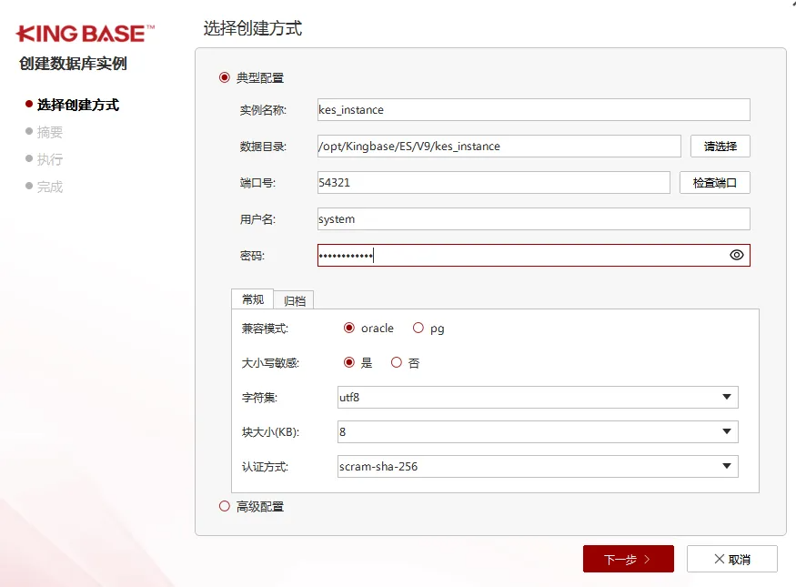
Task: Select the 典型配置 radio button
Action: click(225, 78)
